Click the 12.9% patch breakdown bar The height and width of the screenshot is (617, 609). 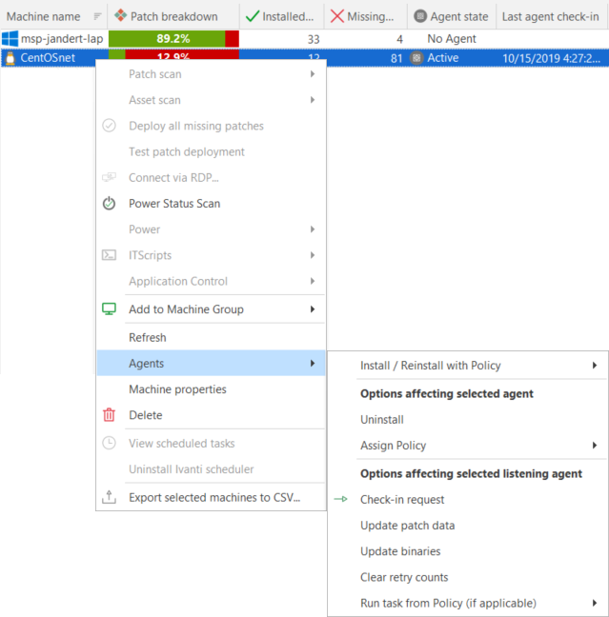pos(173,54)
